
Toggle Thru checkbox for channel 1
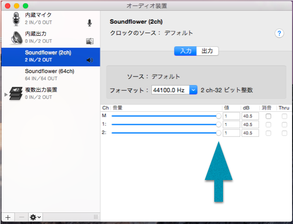[284, 125]
